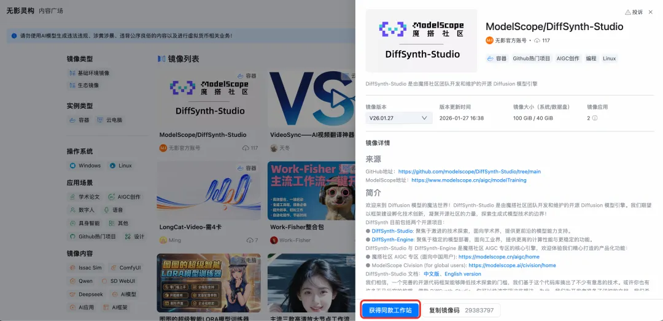This screenshot has height=321, width=663.
Task: Click the 其他 filter icon
Action: click(x=111, y=223)
